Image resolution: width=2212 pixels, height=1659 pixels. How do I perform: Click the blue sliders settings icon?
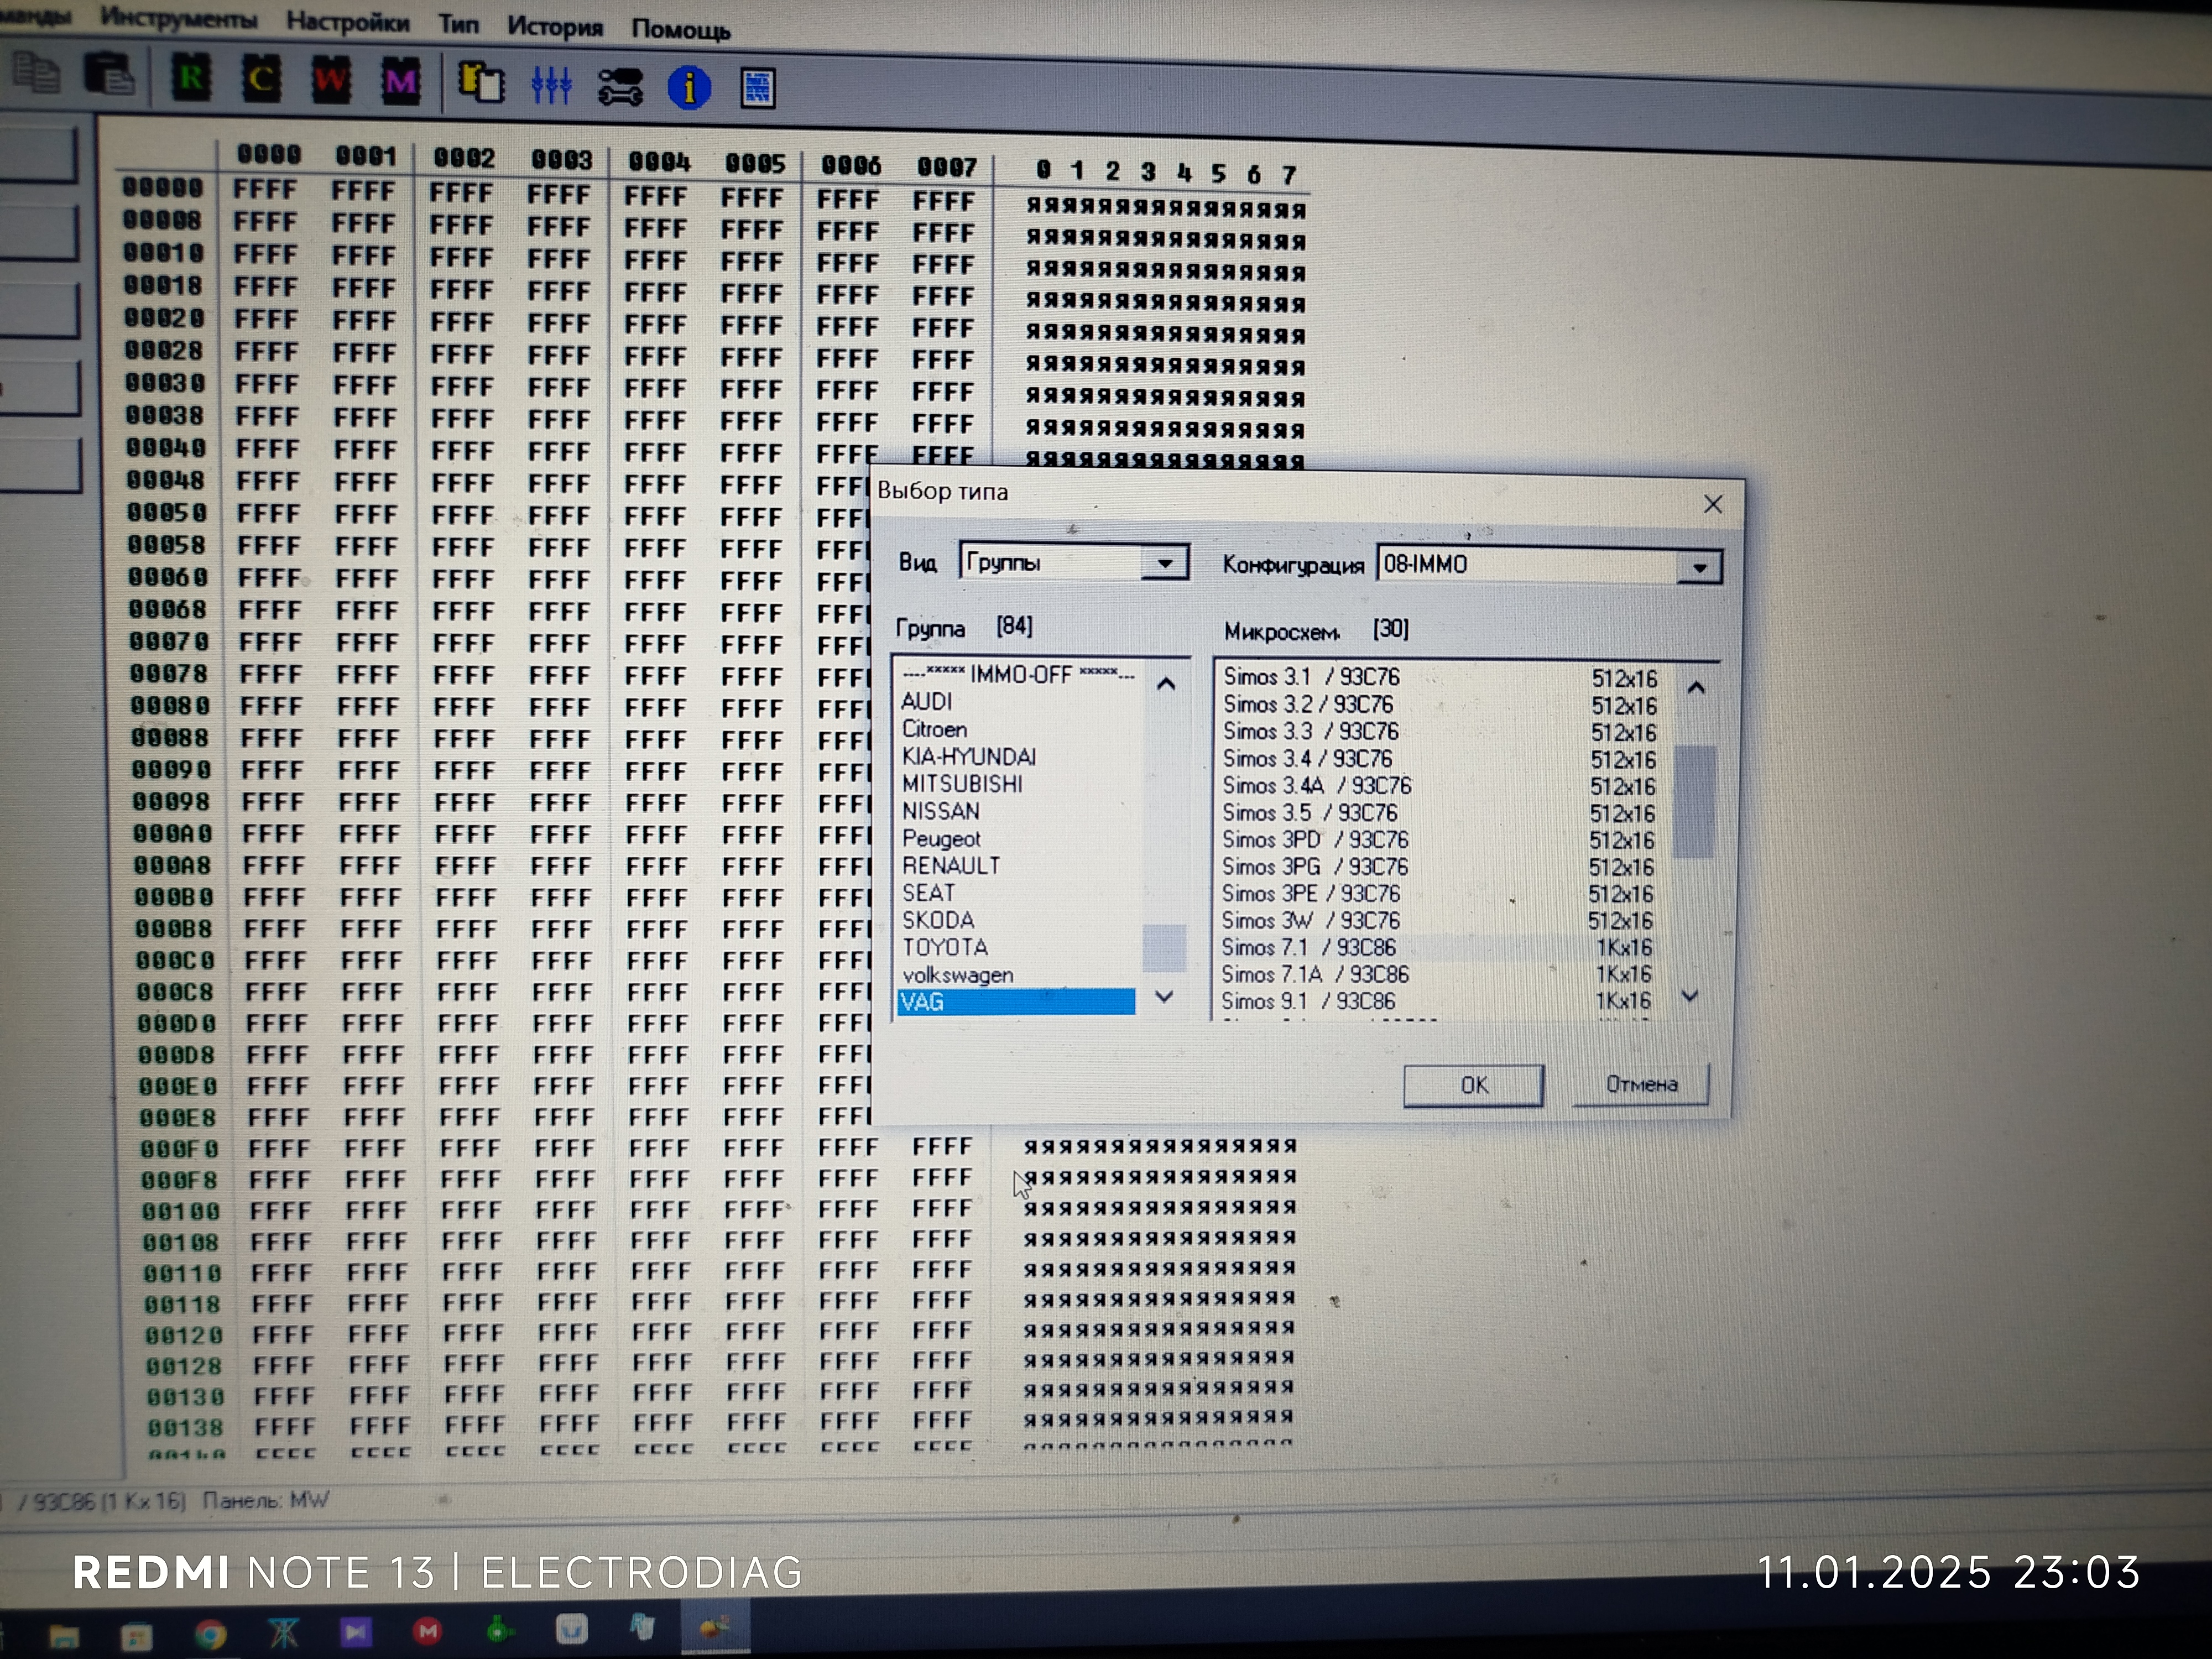551,85
